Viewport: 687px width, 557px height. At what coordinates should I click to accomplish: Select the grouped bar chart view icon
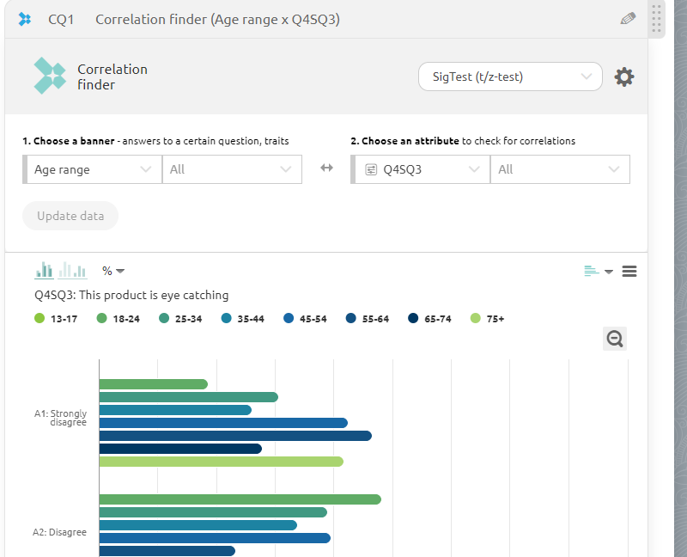point(44,271)
